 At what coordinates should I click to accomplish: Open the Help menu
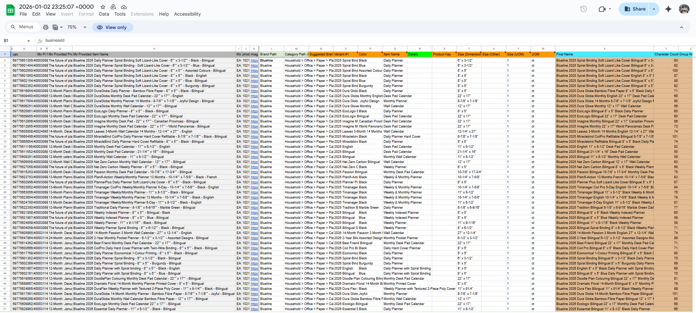(164, 14)
